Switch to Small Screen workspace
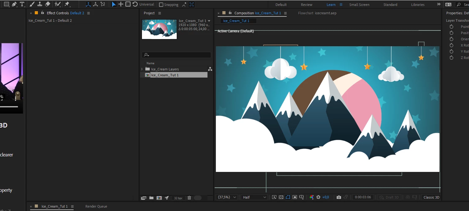Image resolution: width=469 pixels, height=211 pixels. coord(359,5)
